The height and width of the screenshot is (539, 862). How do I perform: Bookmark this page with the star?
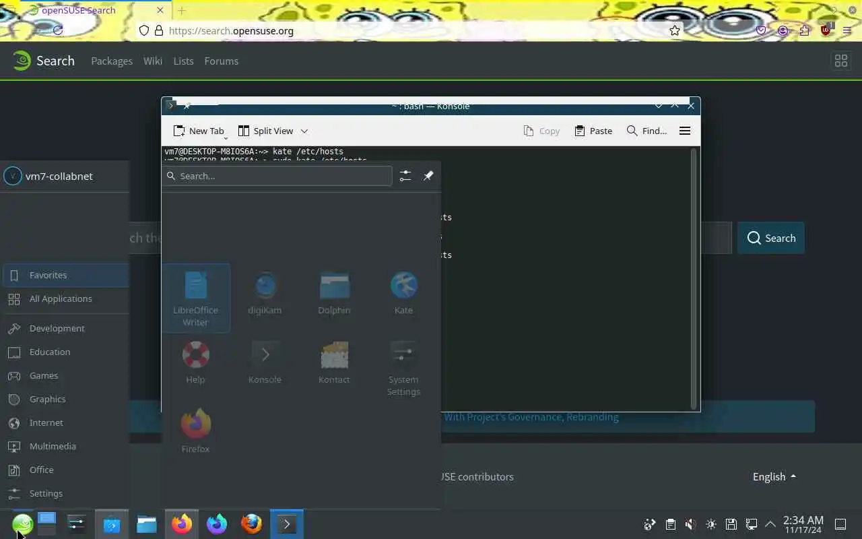point(675,30)
